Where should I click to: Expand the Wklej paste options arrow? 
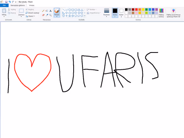click(4, 17)
